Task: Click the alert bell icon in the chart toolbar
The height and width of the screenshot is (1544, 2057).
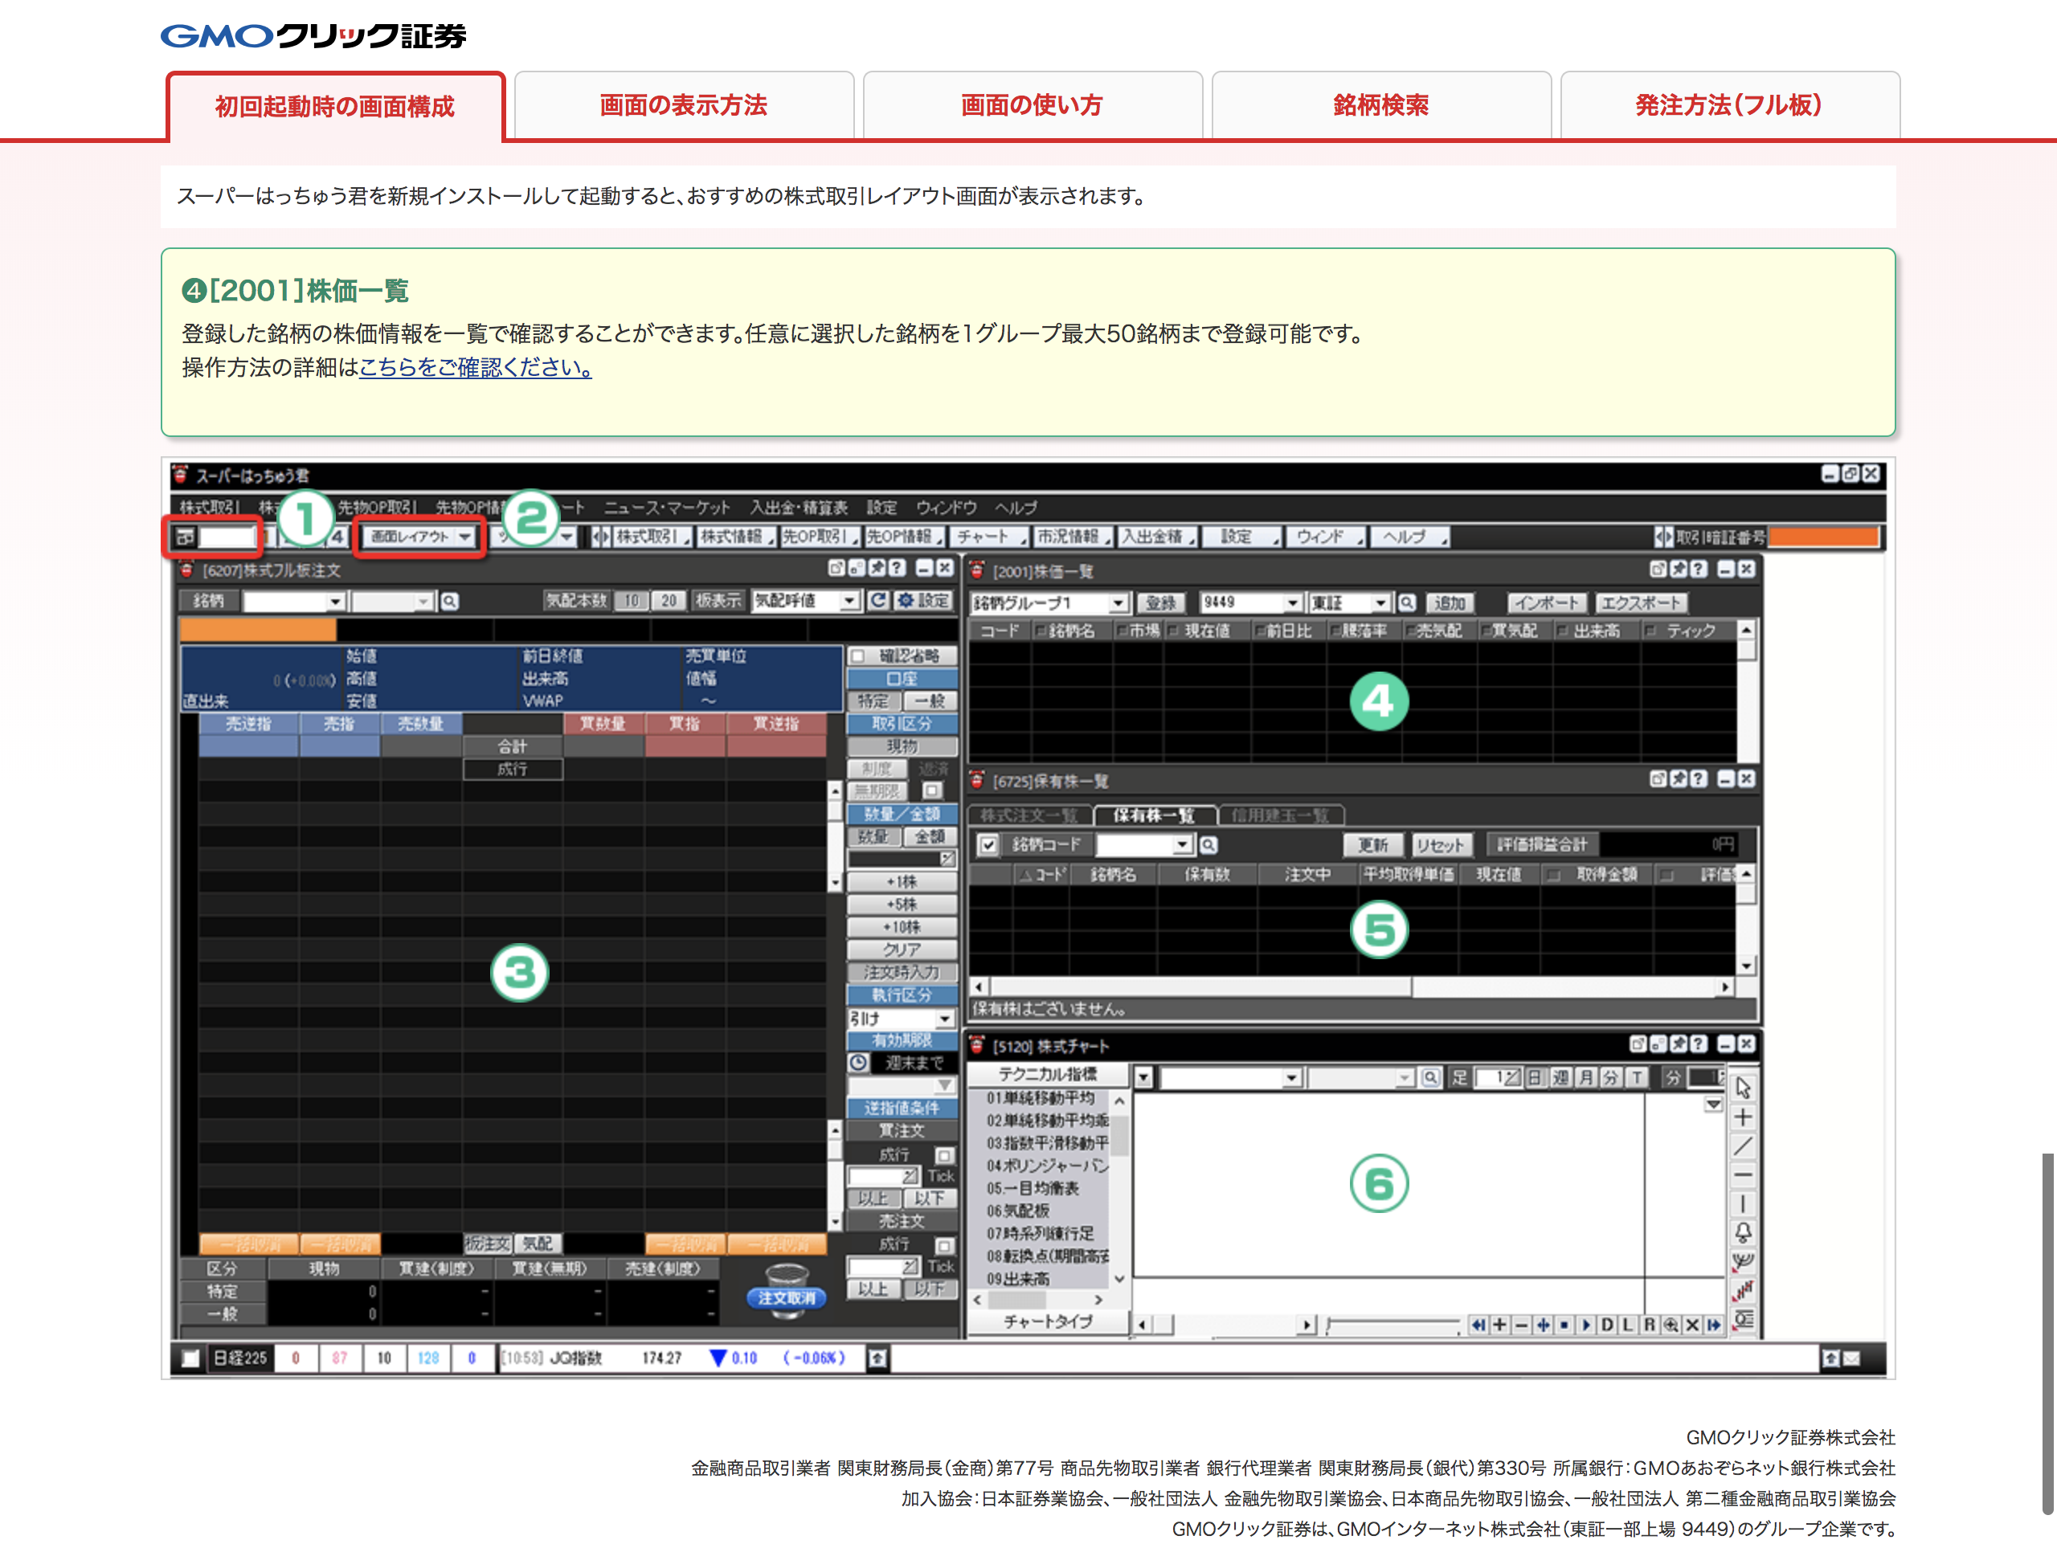Action: (x=1744, y=1231)
